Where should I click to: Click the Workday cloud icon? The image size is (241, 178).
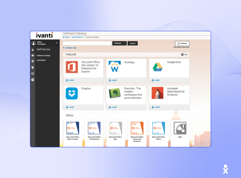coord(115,67)
